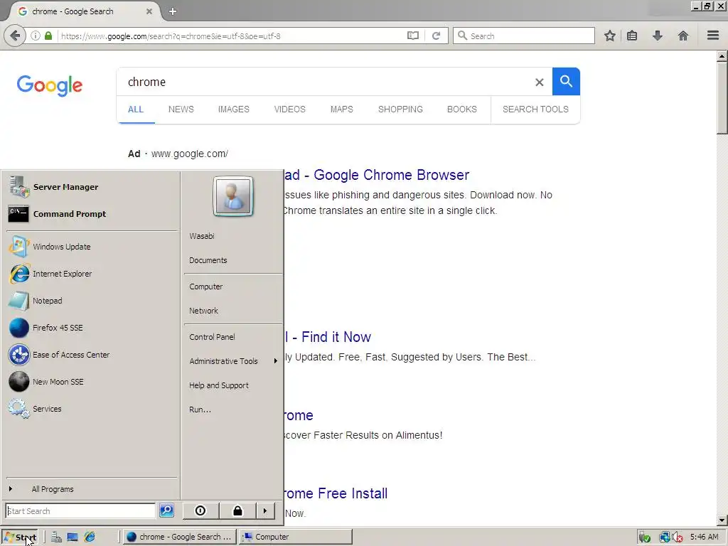Open Ease of Access Center
Image resolution: width=728 pixels, height=546 pixels.
[x=92, y=355]
